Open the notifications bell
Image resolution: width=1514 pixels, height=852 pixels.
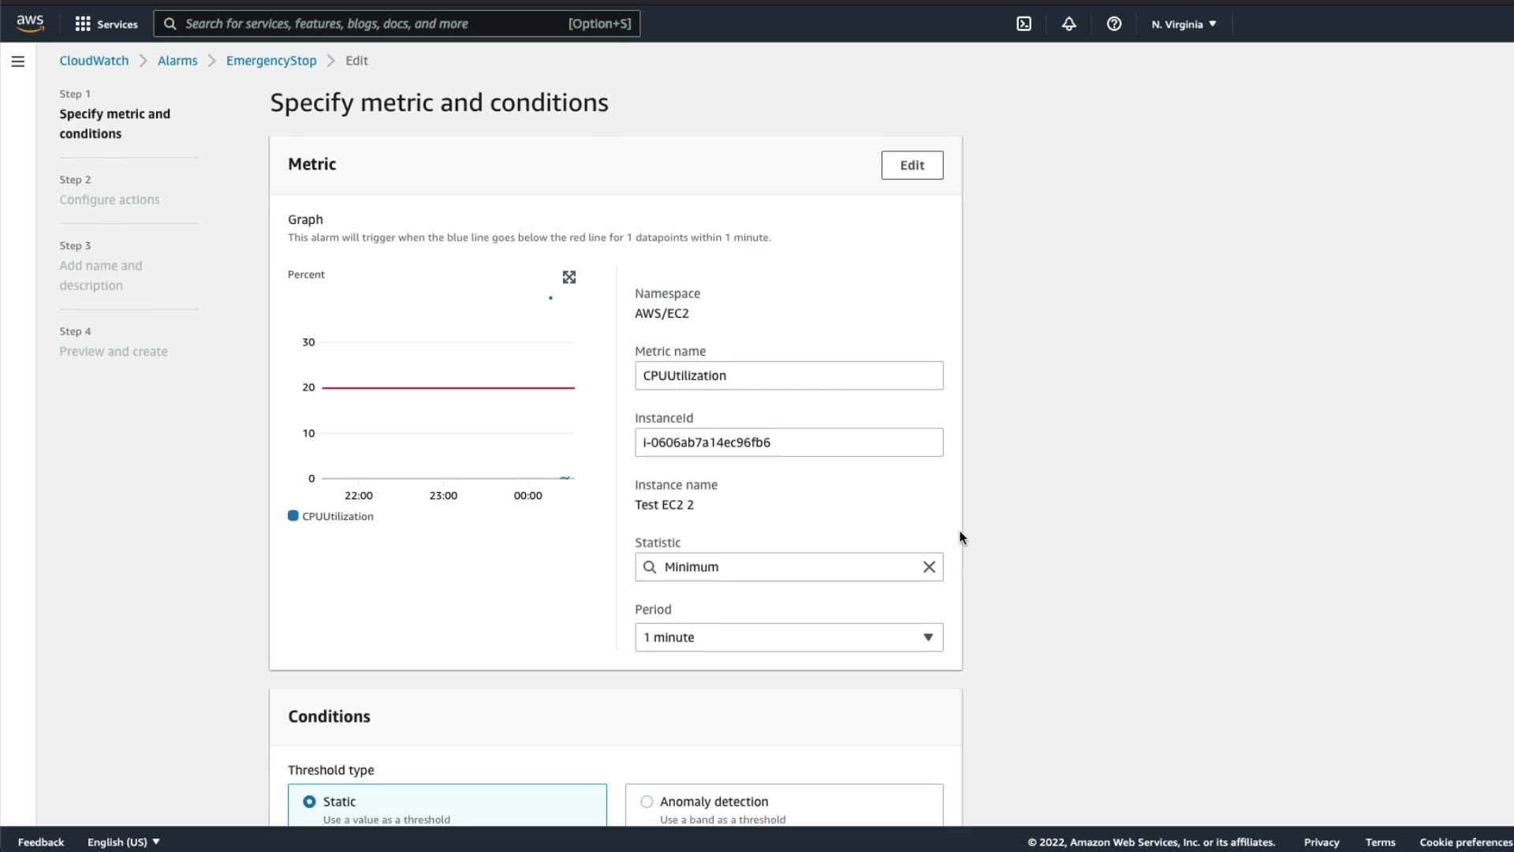pos(1068,24)
